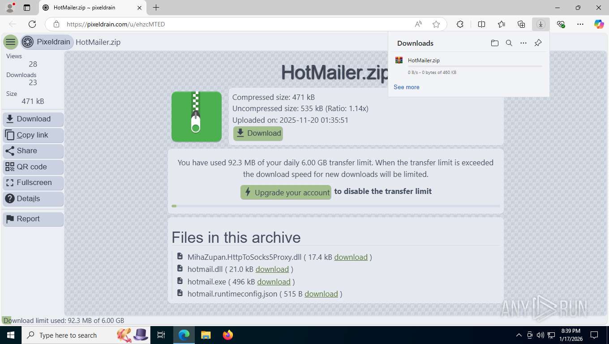Image resolution: width=609 pixels, height=344 pixels.
Task: Toggle Read aloud in address bar
Action: click(418, 24)
